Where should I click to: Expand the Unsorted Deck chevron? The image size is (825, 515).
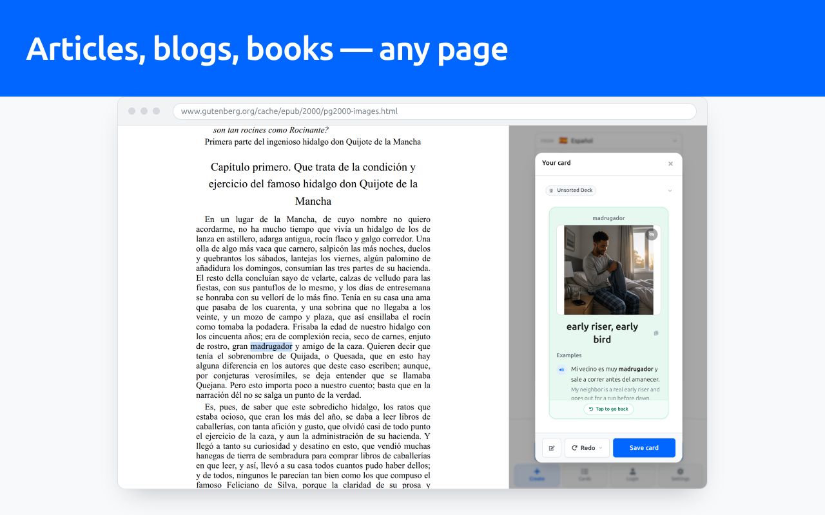click(670, 191)
